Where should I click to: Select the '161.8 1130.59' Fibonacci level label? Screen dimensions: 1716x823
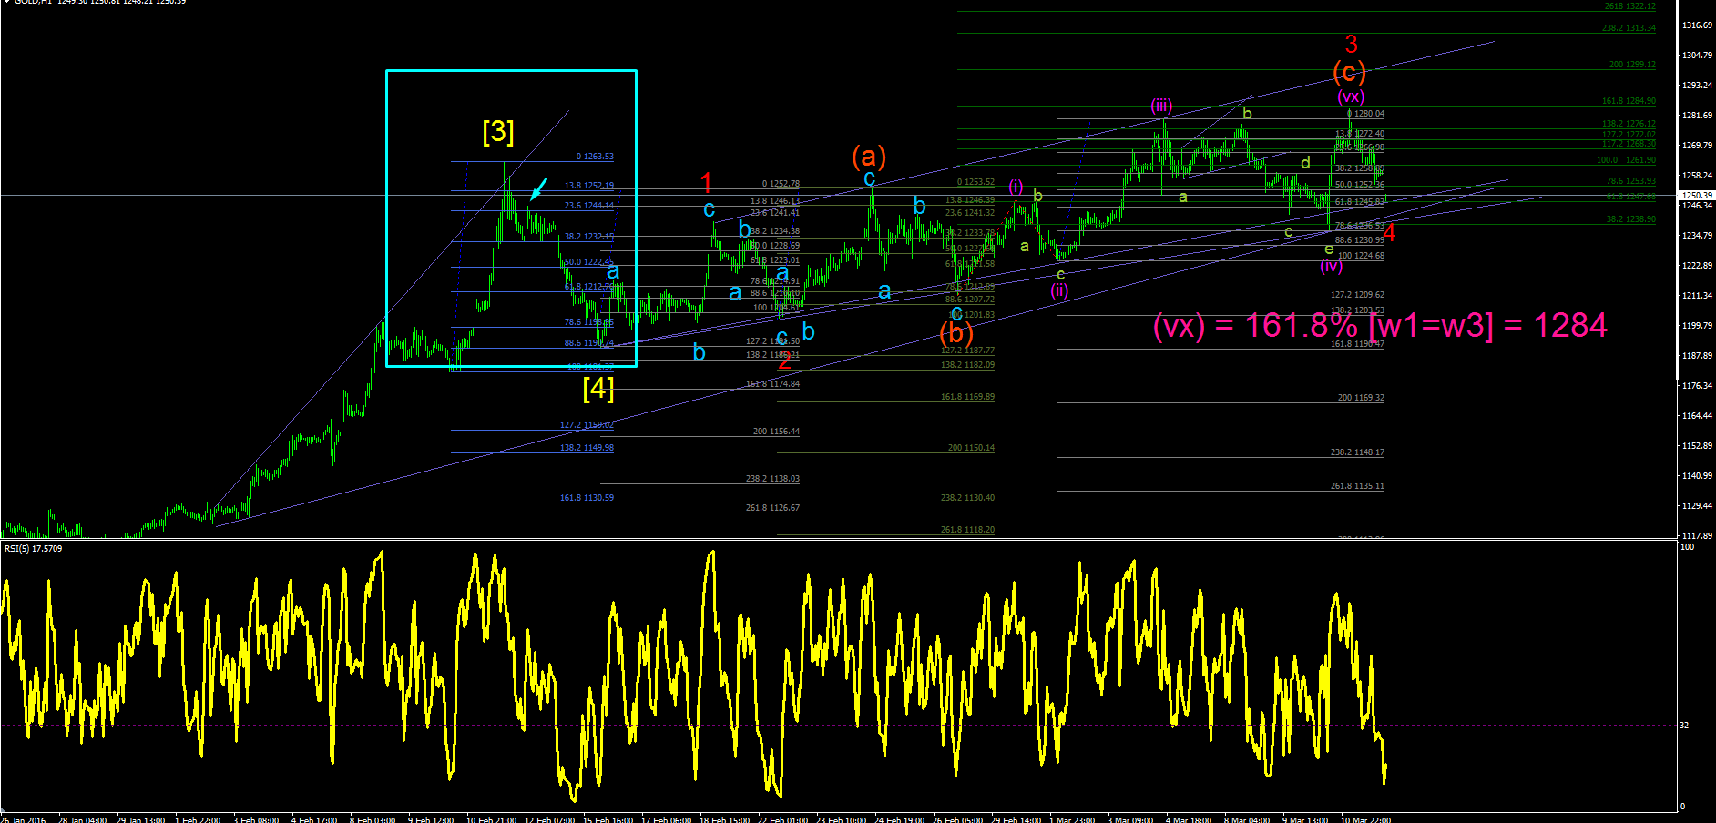pyautogui.click(x=587, y=498)
